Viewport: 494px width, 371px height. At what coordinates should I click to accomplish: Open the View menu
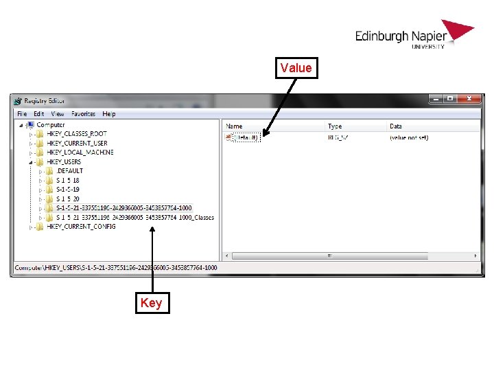click(58, 114)
